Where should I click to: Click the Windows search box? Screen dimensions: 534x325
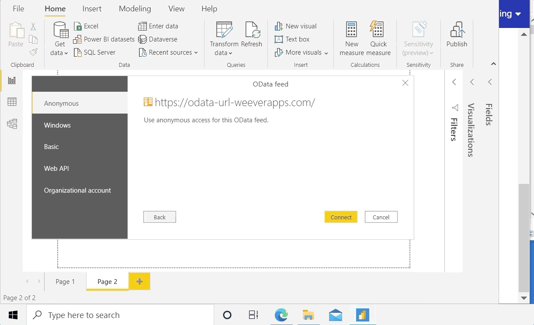click(120, 315)
